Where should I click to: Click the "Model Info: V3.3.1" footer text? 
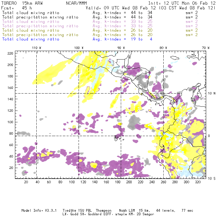pyautogui.click(x=39, y=211)
